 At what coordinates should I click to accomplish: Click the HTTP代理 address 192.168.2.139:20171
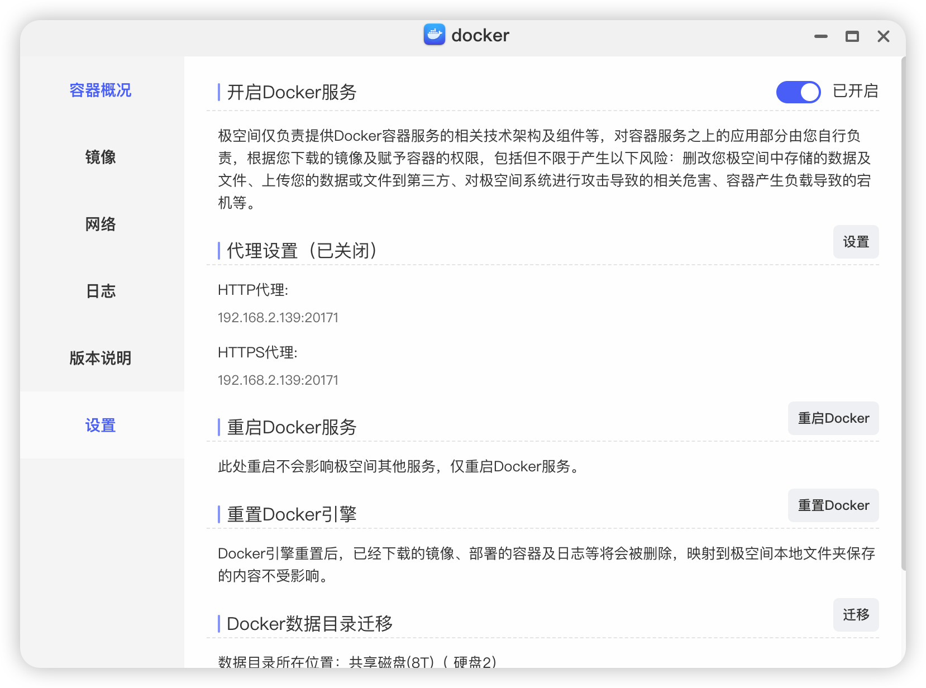coord(278,318)
